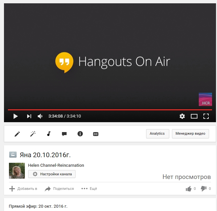Open the audio music note tool

[49, 134]
